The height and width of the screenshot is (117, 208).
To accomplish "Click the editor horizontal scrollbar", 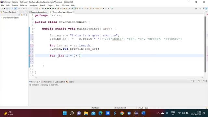I will pyautogui.click(x=119, y=78).
